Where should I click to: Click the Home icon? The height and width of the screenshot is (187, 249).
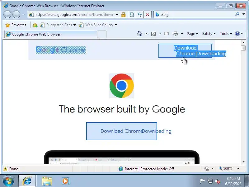(140, 34)
